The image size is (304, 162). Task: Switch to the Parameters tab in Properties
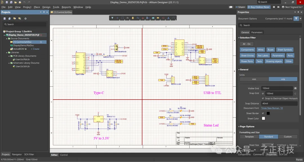coord(257,32)
